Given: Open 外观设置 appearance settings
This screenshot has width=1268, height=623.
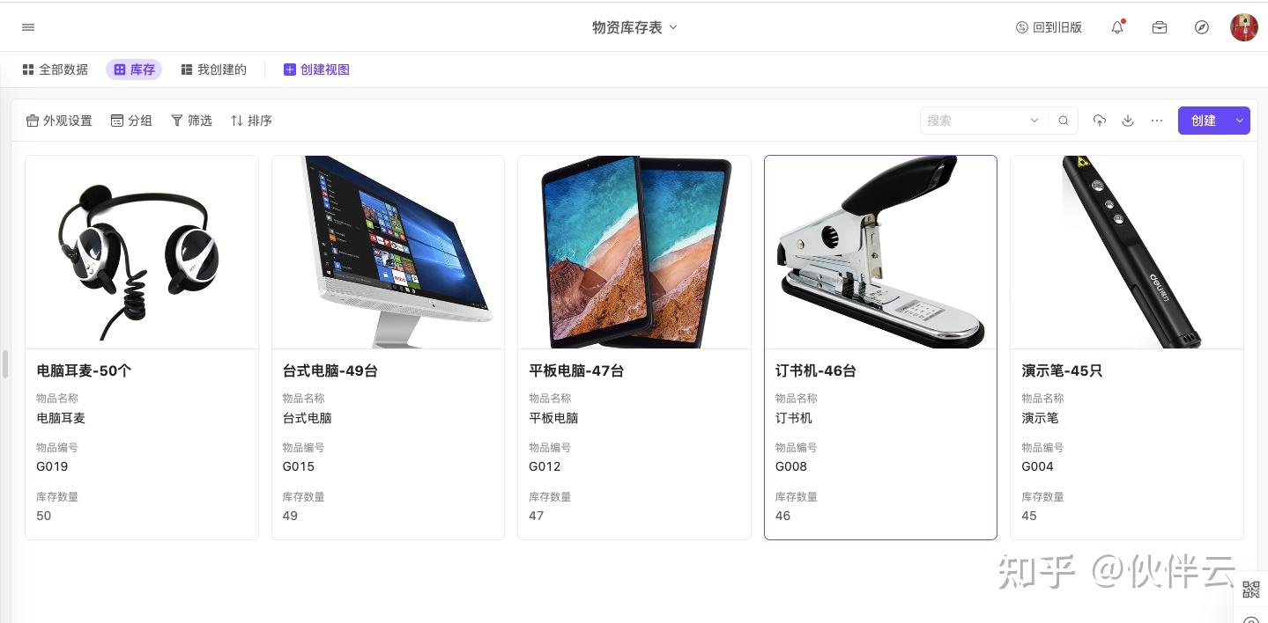Looking at the screenshot, I should pyautogui.click(x=59, y=121).
